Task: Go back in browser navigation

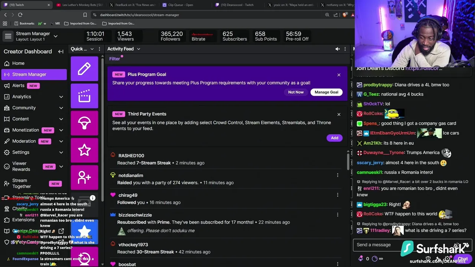Action: (x=5, y=15)
